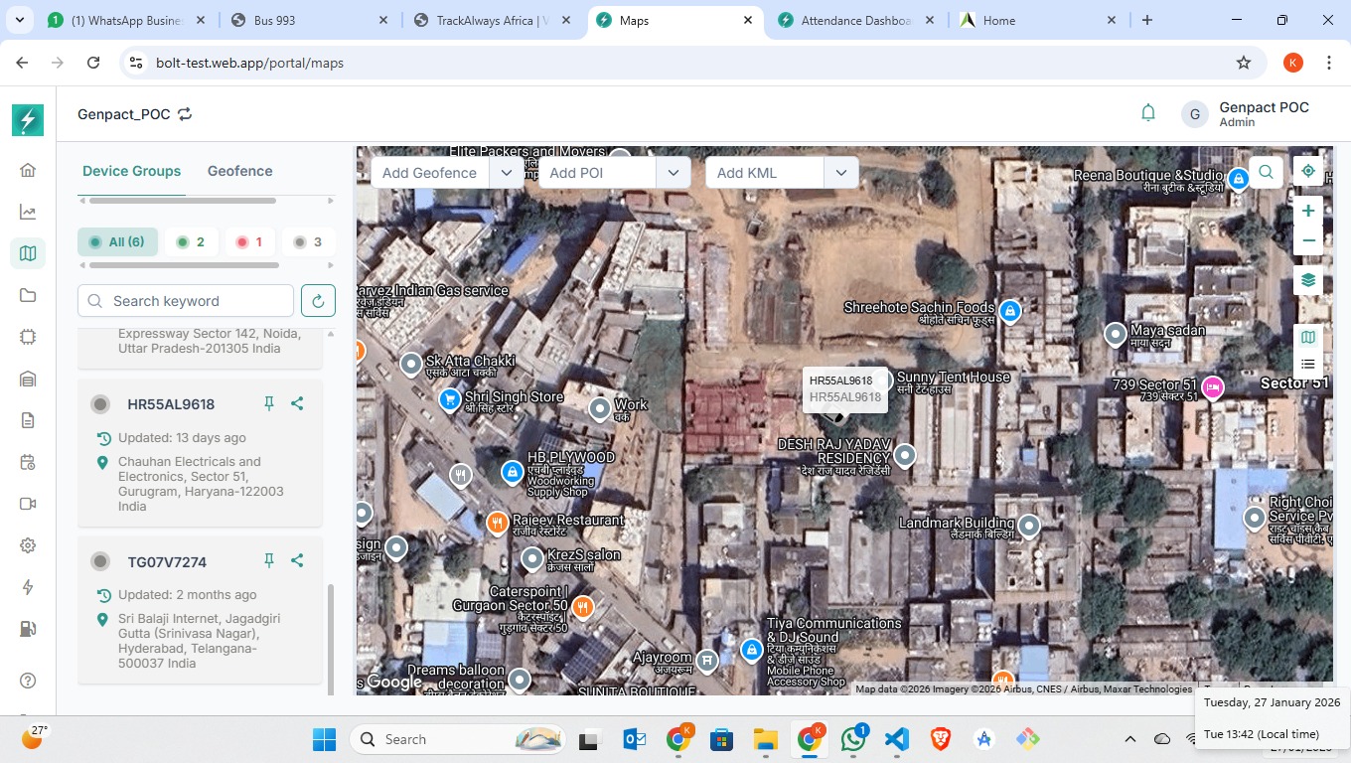This screenshot has height=763, width=1351.
Task: Open Maps page in left sidebar
Action: pyautogui.click(x=28, y=253)
